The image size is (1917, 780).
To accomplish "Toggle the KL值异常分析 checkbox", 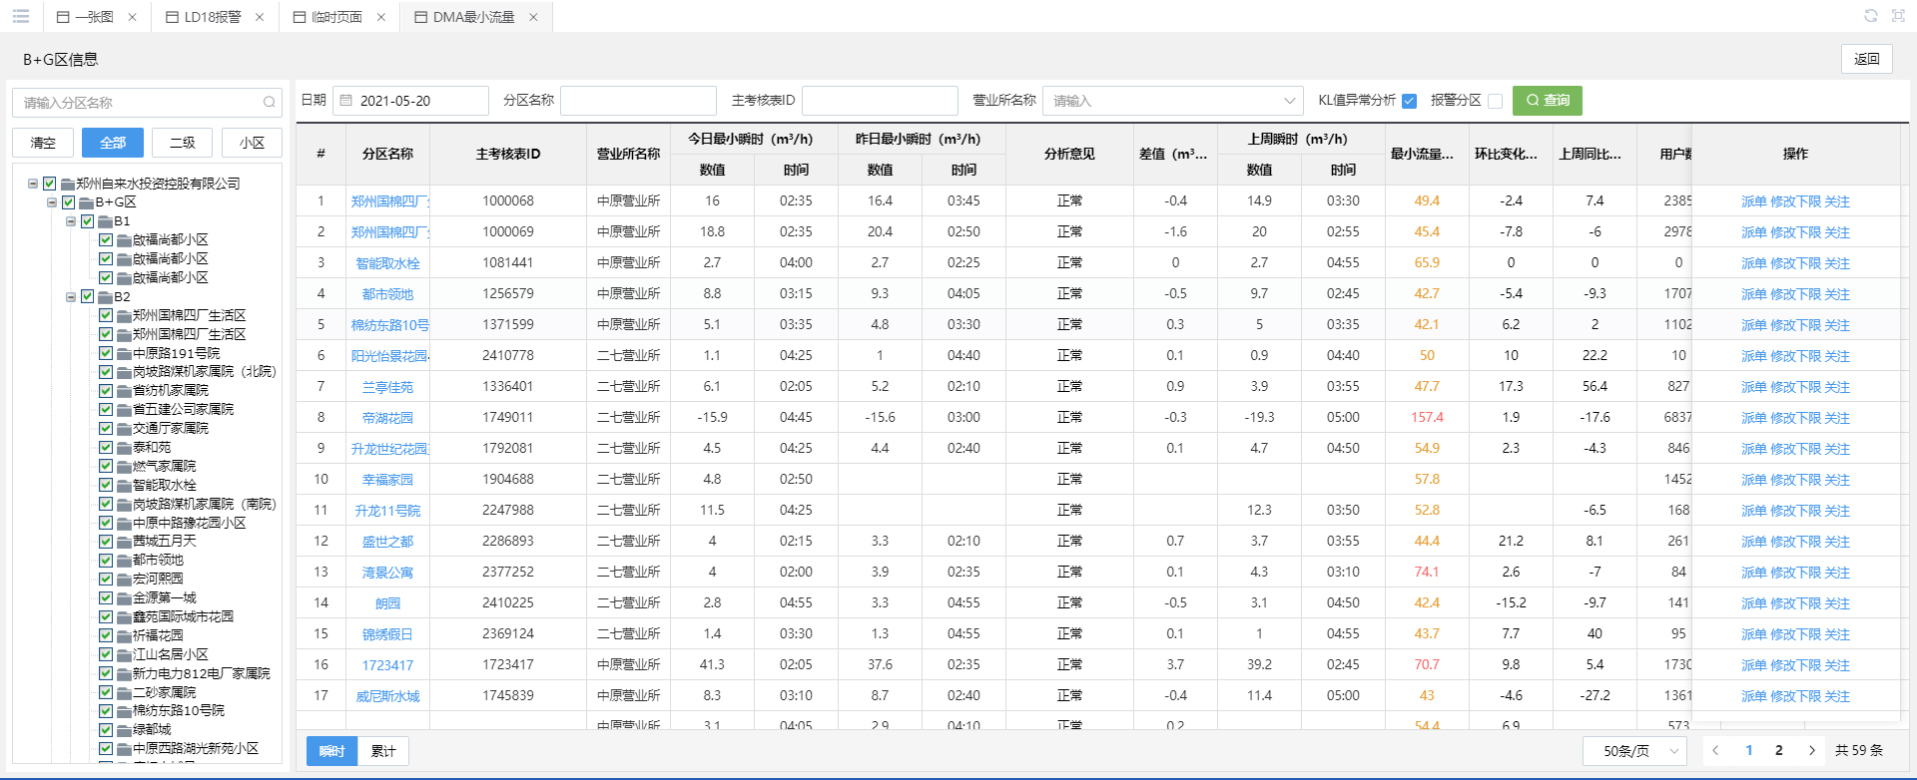I will pos(1409,101).
